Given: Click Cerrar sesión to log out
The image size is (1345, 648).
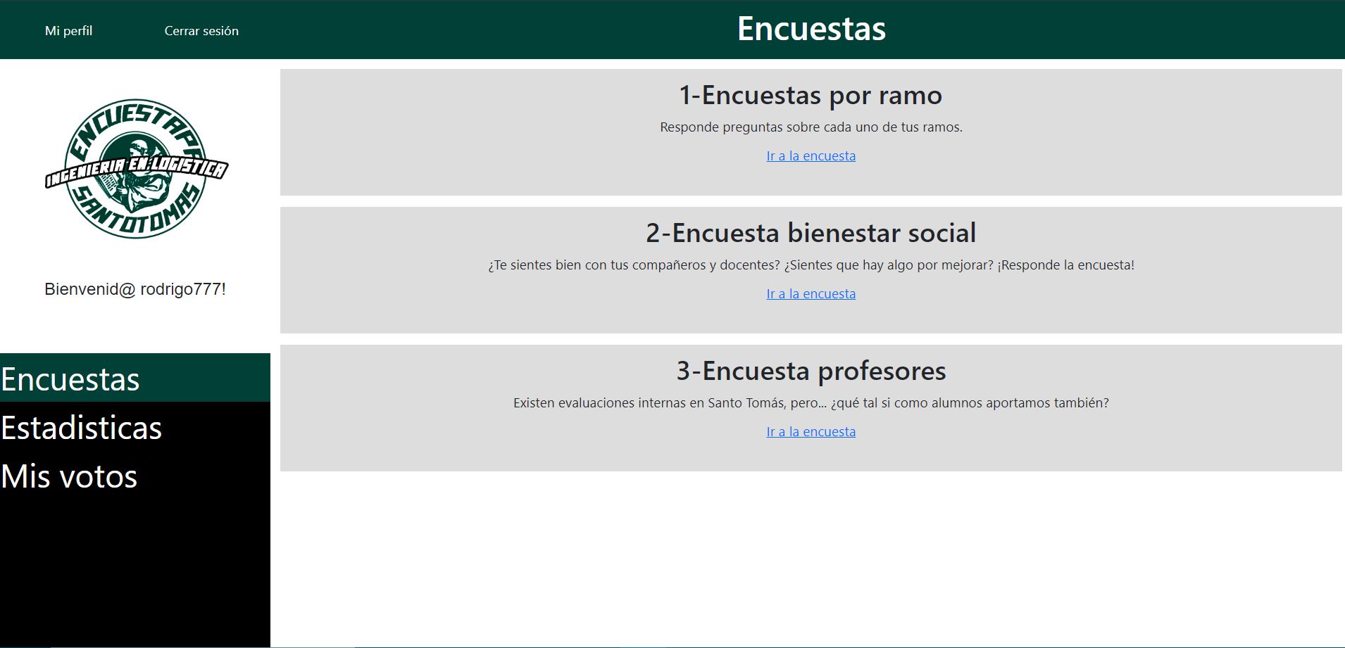Looking at the screenshot, I should pyautogui.click(x=201, y=30).
